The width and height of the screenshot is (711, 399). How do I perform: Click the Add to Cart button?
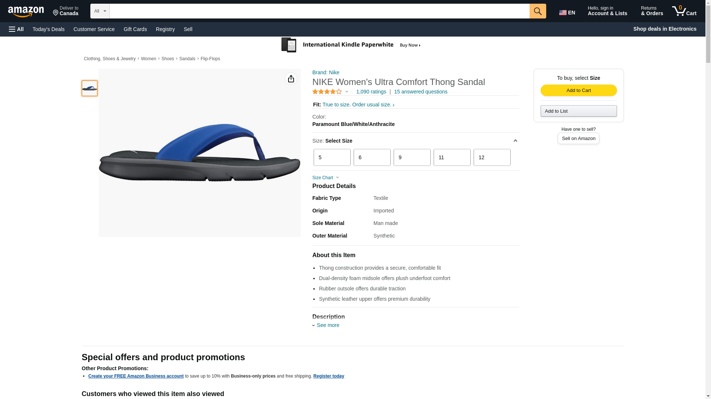click(578, 91)
